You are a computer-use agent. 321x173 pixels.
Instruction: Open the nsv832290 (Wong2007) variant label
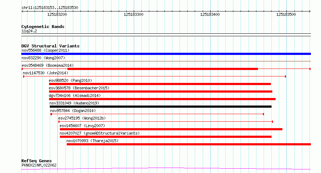tap(43, 58)
